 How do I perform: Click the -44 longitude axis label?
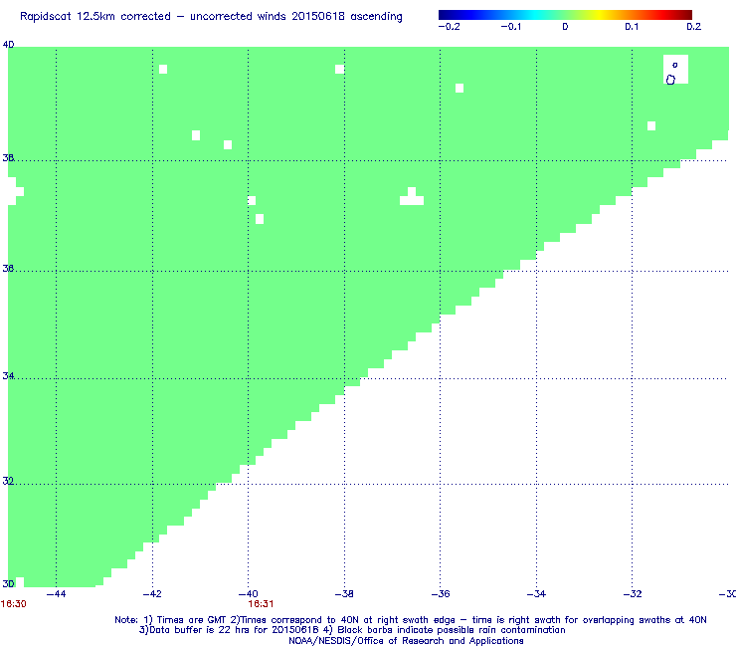(x=57, y=594)
